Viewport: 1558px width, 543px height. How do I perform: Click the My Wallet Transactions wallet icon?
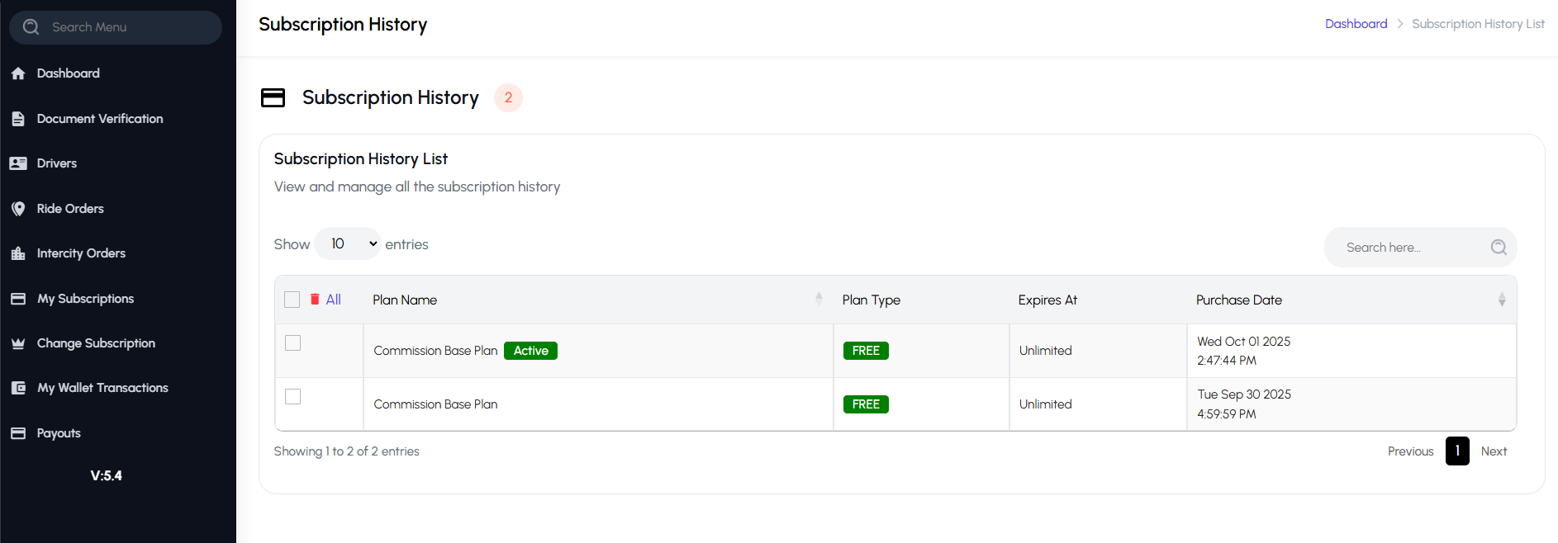pos(18,388)
